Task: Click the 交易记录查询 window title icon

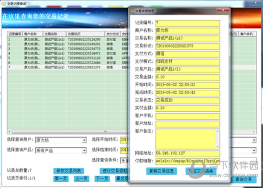Action: click(4, 4)
